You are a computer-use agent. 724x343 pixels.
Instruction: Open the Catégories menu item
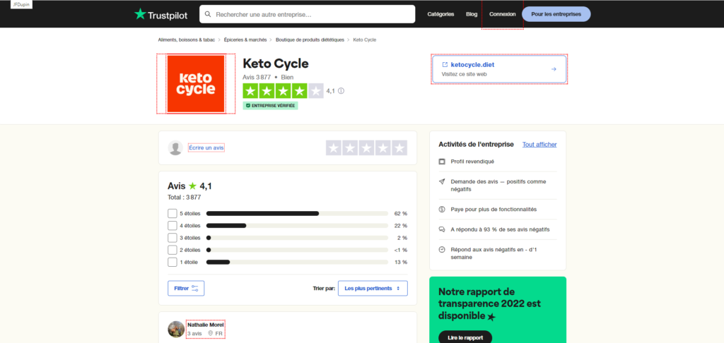(x=440, y=14)
